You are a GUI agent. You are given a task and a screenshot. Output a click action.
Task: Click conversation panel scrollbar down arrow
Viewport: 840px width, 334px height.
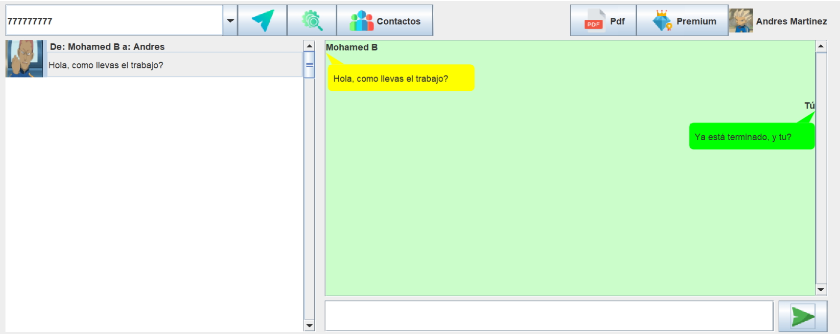coord(821,290)
